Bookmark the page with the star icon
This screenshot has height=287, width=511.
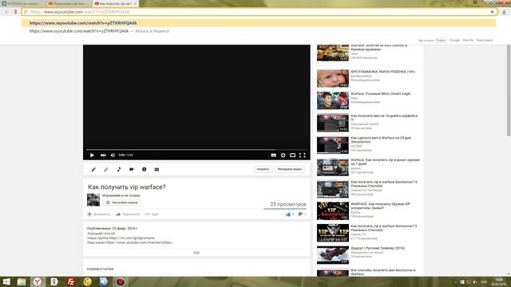pyautogui.click(x=492, y=12)
